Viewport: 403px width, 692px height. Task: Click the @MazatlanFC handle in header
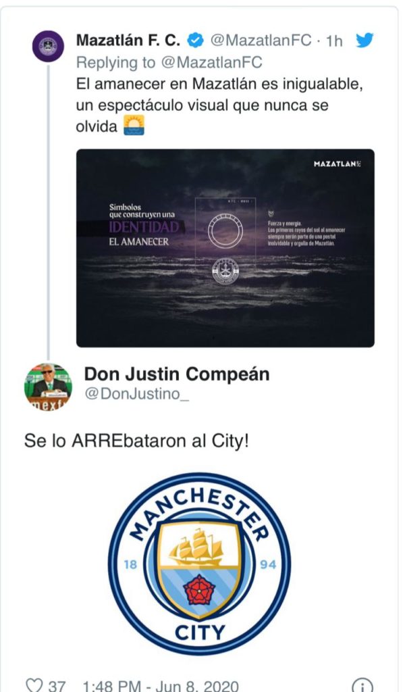(x=261, y=41)
